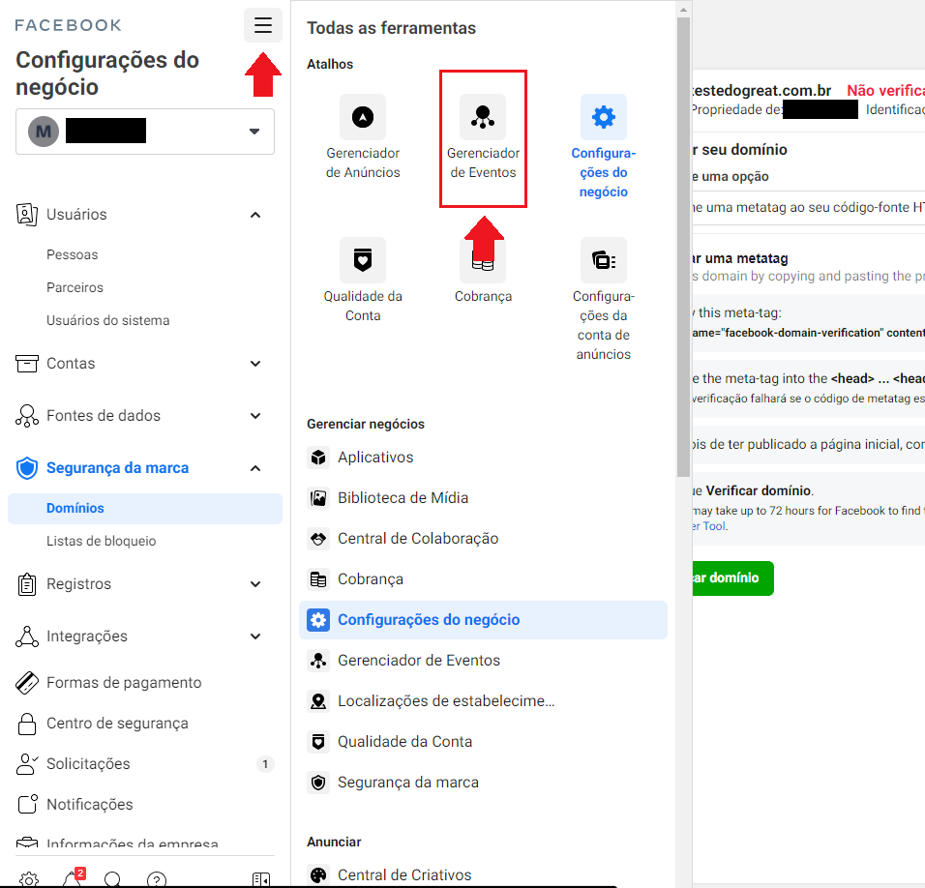Click Central de Criativos link
This screenshot has height=888, width=925.
(x=404, y=875)
